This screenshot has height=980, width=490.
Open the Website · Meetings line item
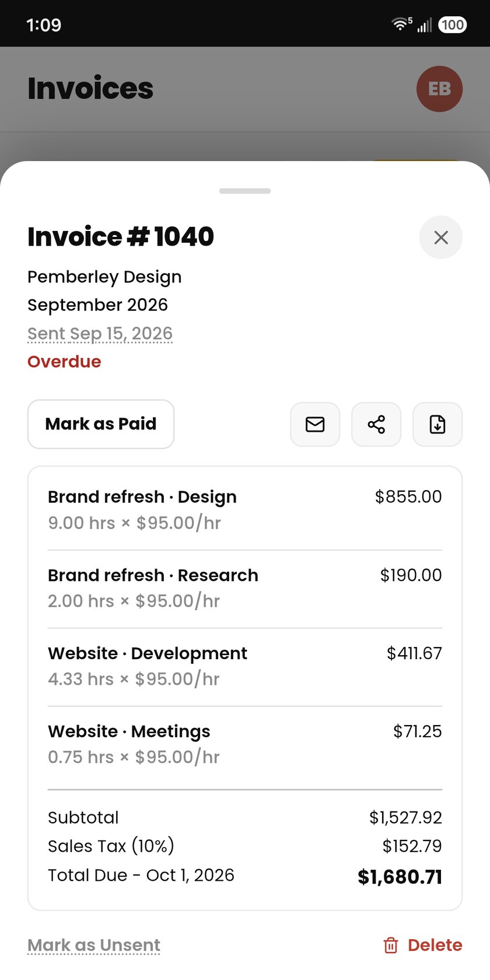(245, 744)
